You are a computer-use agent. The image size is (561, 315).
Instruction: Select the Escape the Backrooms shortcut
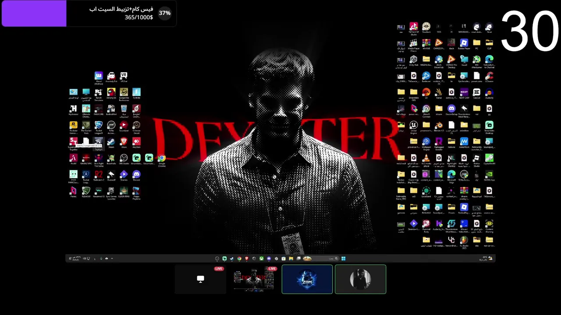pos(124,94)
